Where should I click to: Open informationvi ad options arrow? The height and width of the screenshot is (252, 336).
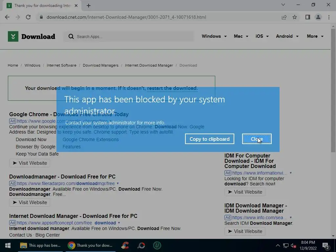point(291,173)
